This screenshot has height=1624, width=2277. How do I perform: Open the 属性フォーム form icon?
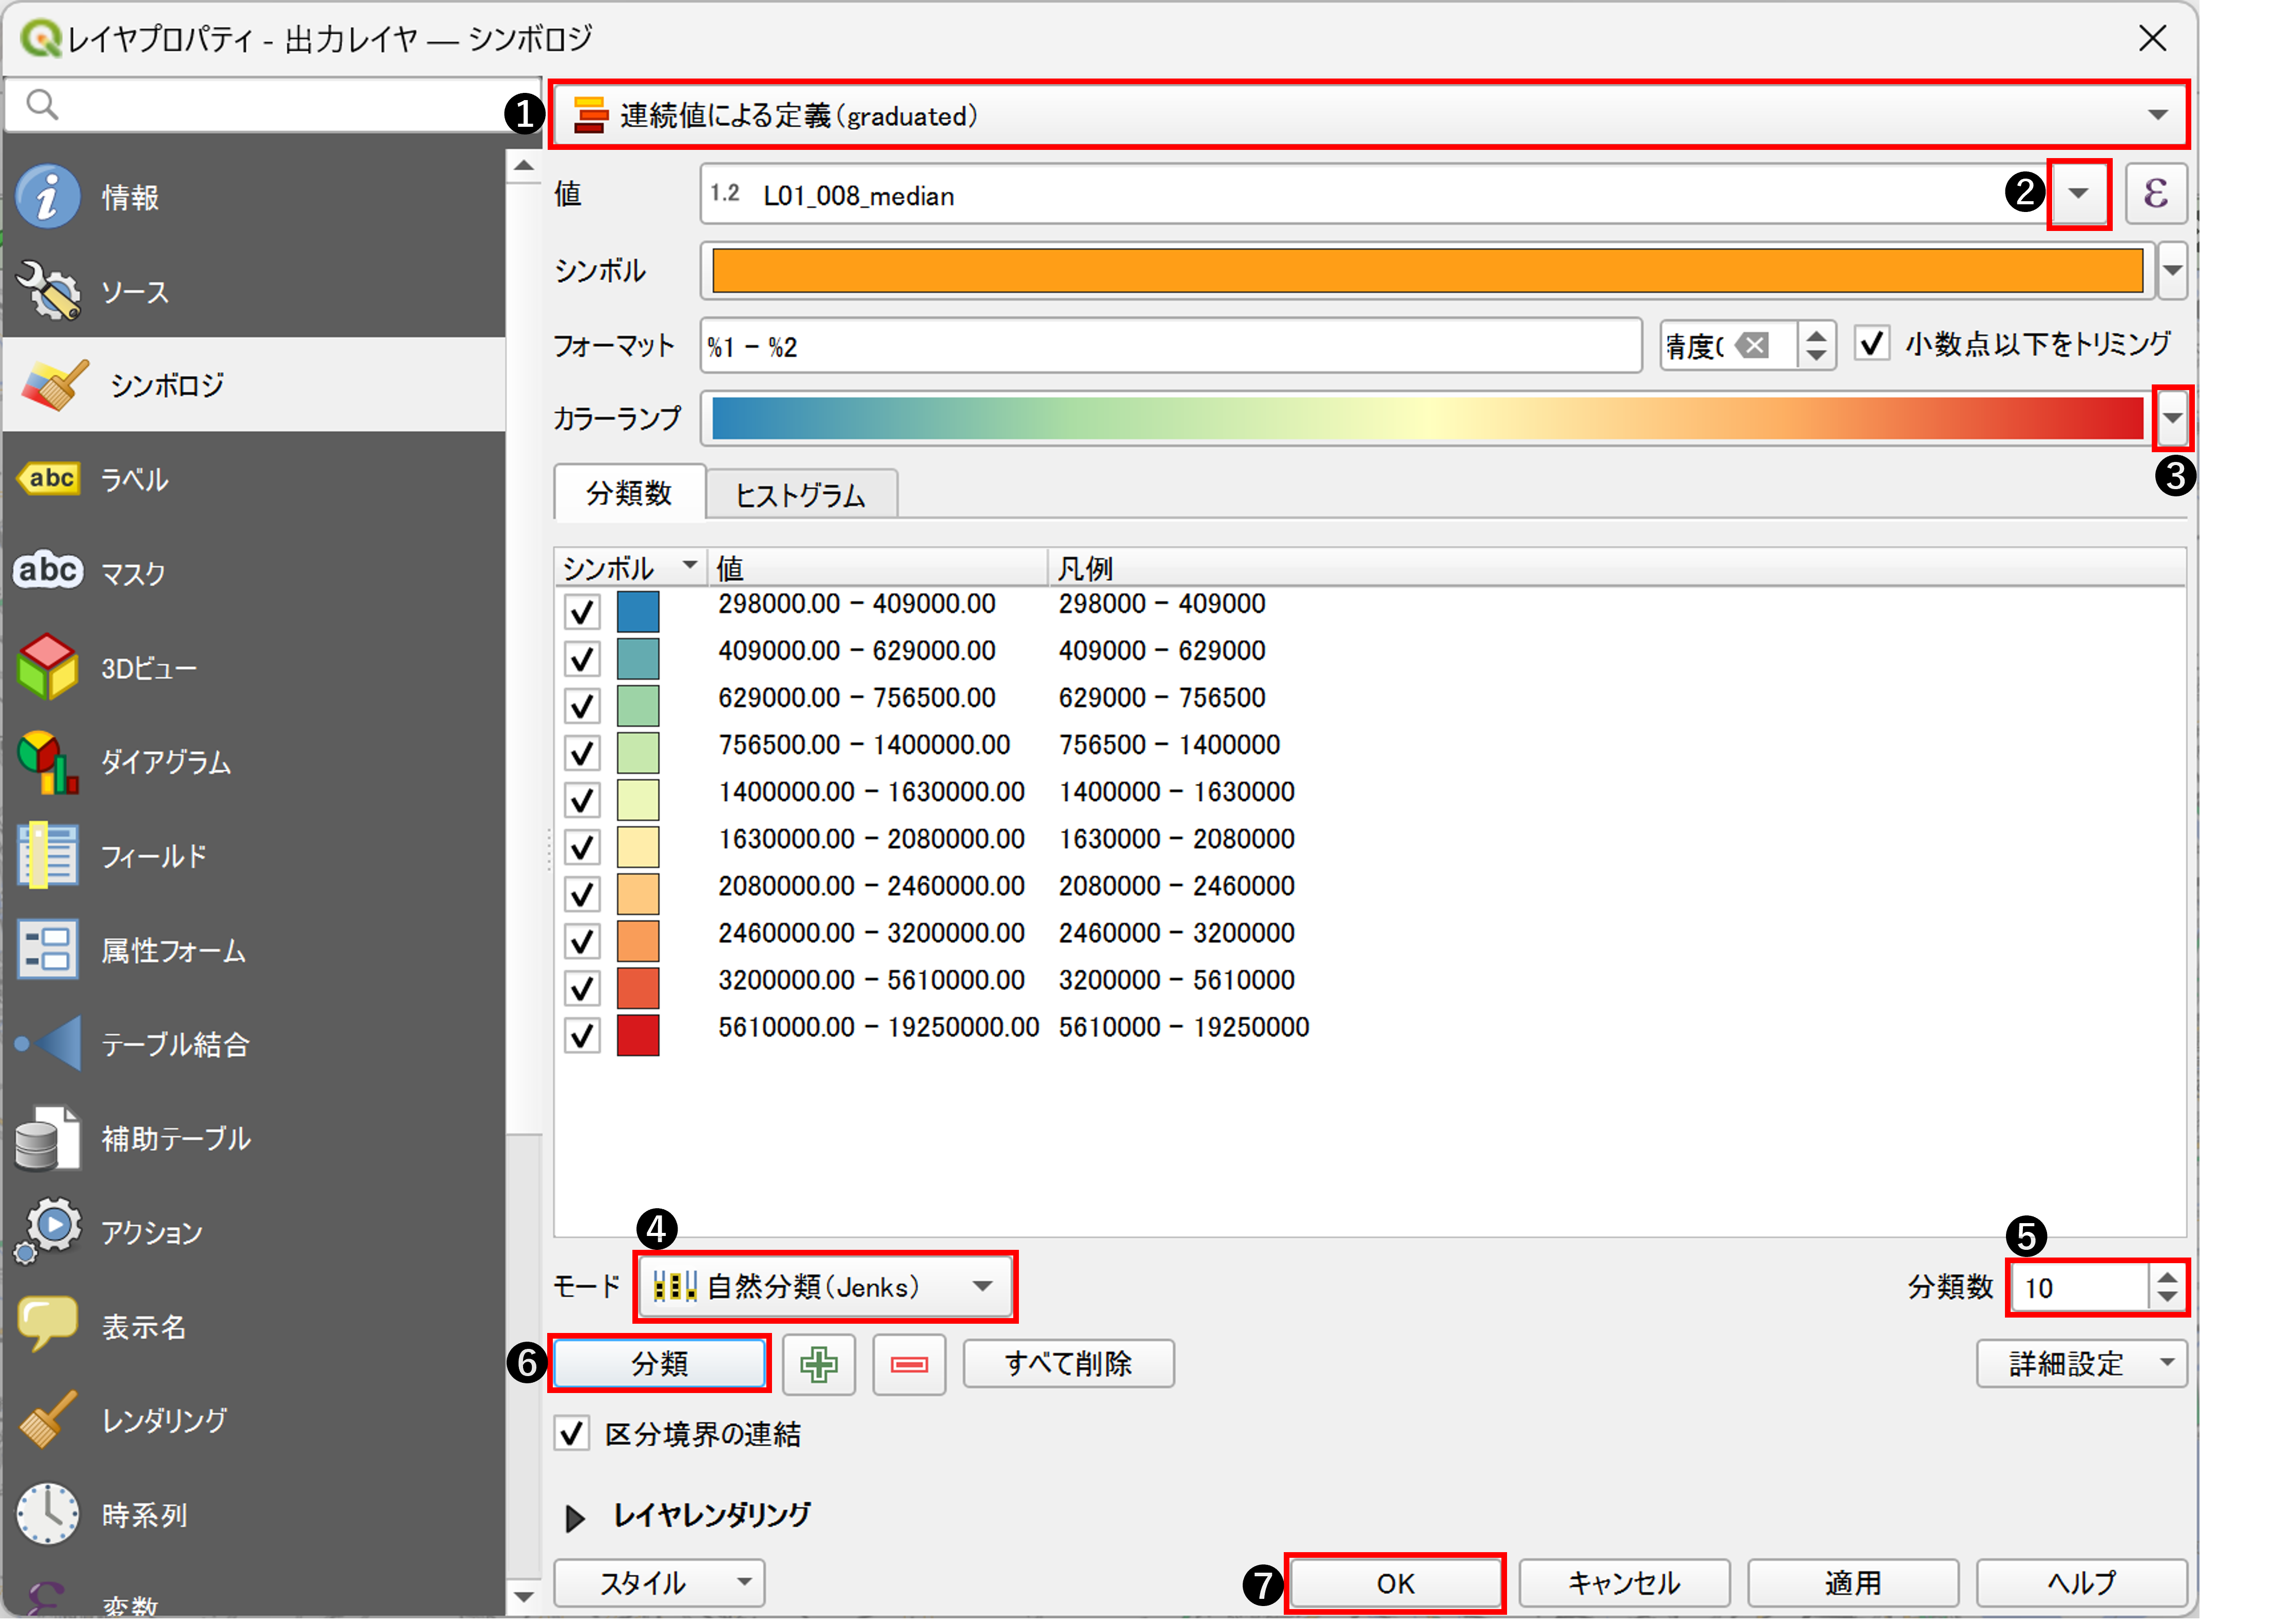click(x=47, y=949)
